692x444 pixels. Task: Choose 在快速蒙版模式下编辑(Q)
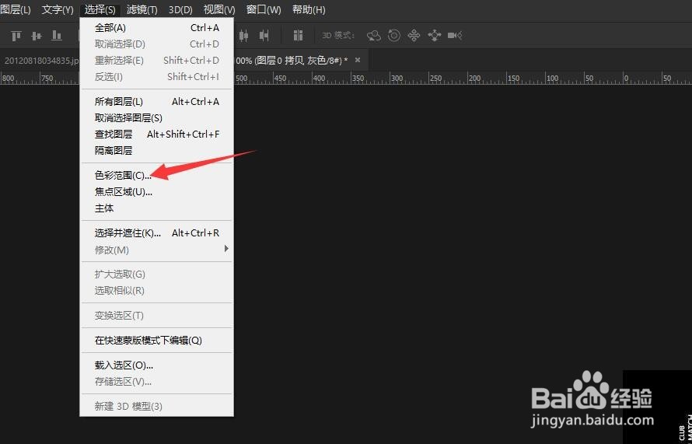coord(156,341)
